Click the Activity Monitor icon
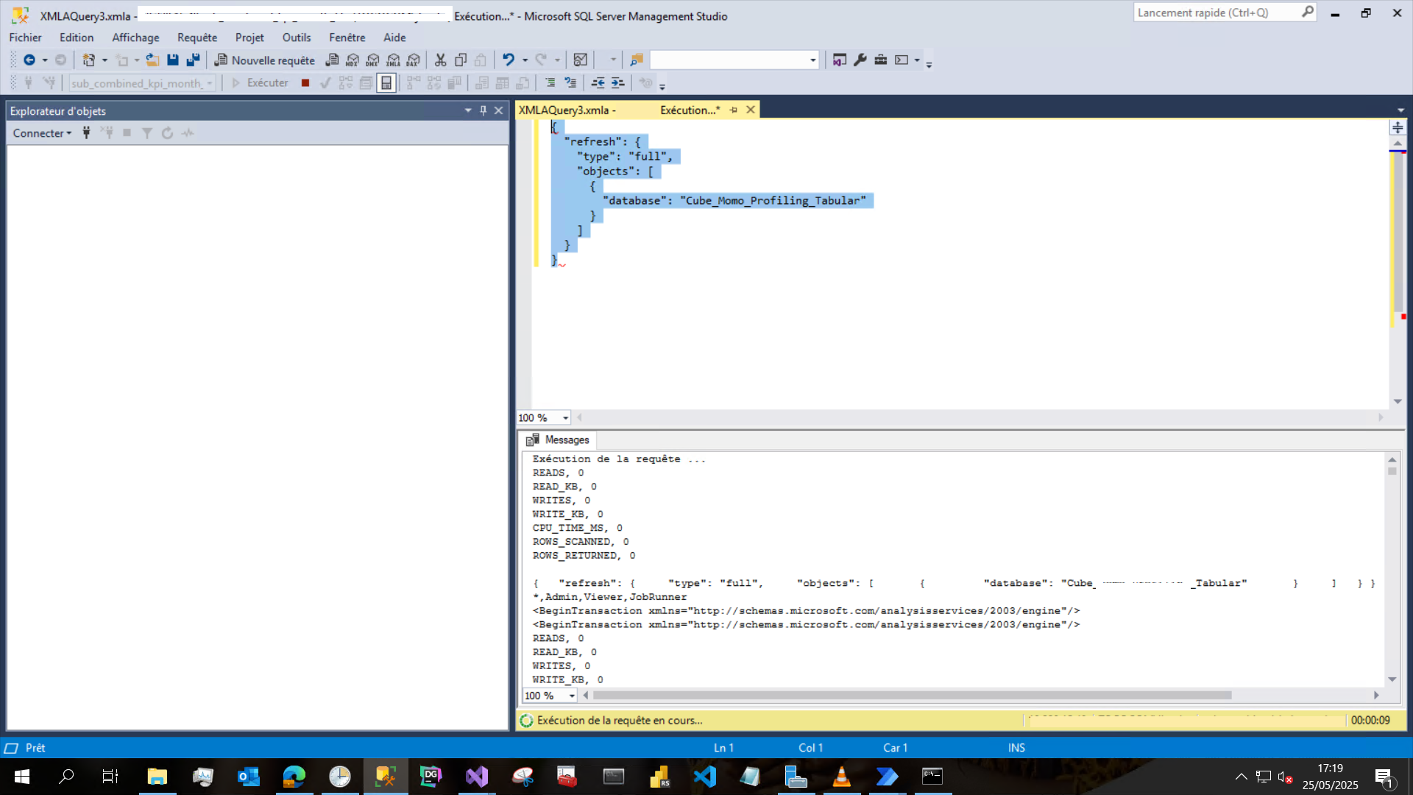This screenshot has height=795, width=1413. [580, 60]
